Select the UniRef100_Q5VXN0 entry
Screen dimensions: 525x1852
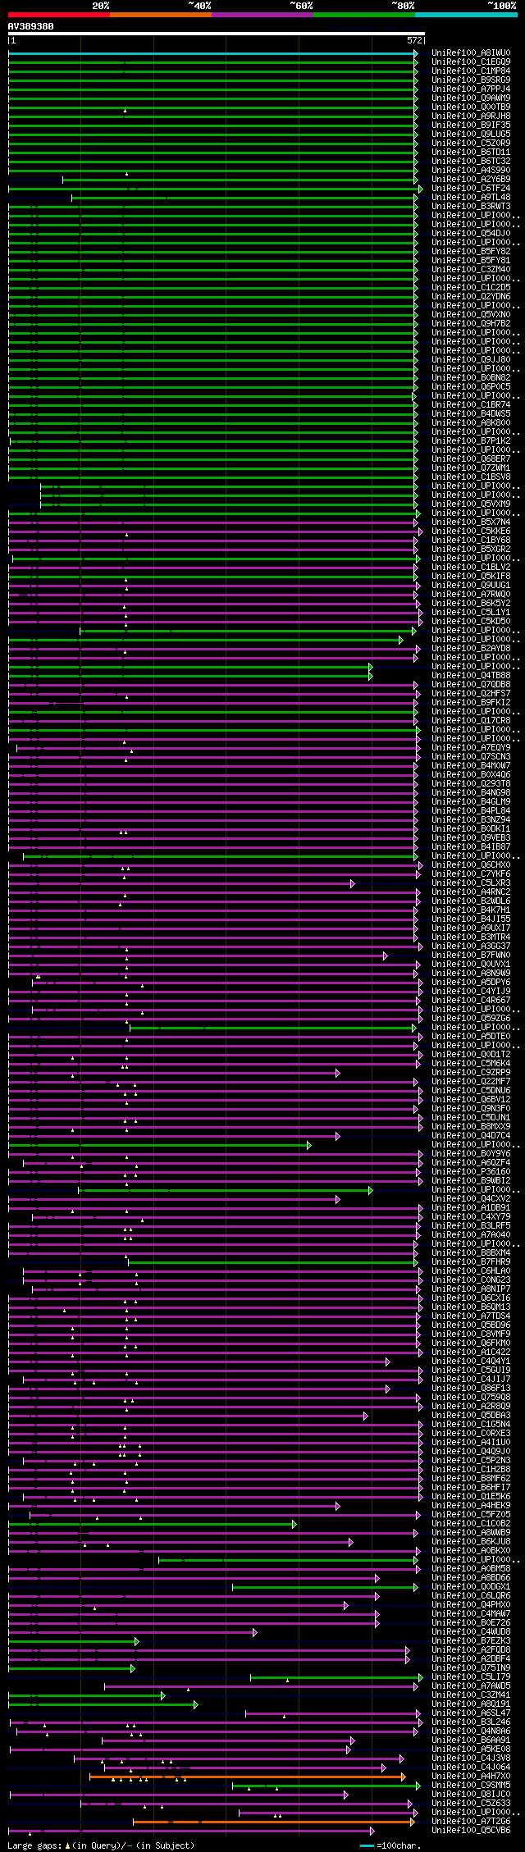click(471, 315)
